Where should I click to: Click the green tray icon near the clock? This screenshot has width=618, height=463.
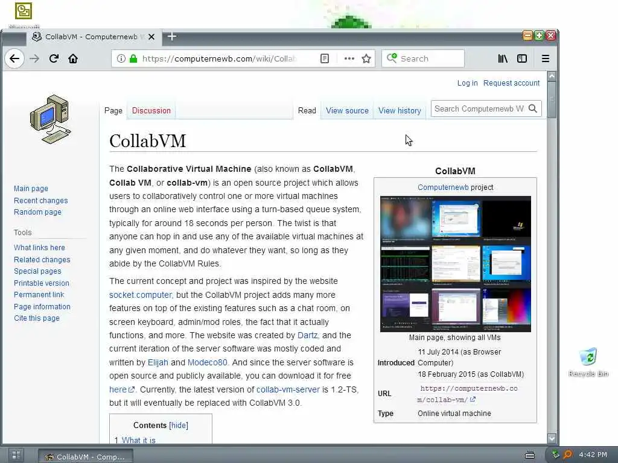click(x=555, y=455)
